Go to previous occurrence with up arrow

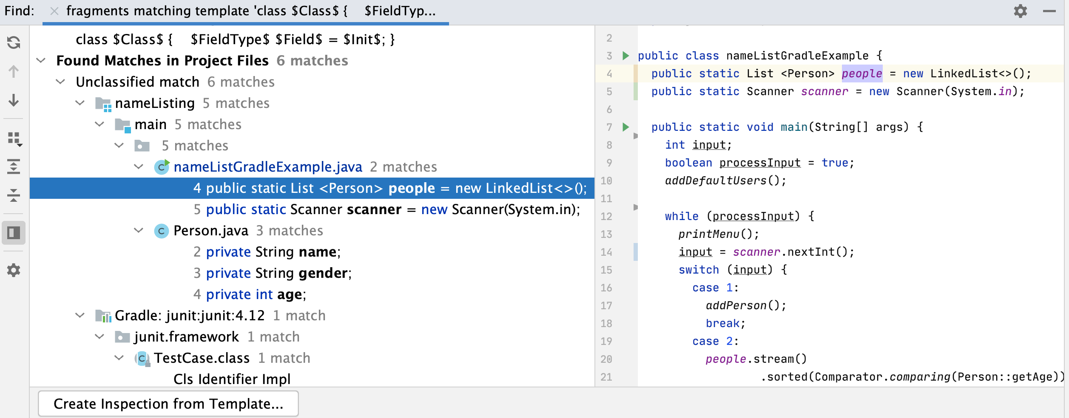14,71
